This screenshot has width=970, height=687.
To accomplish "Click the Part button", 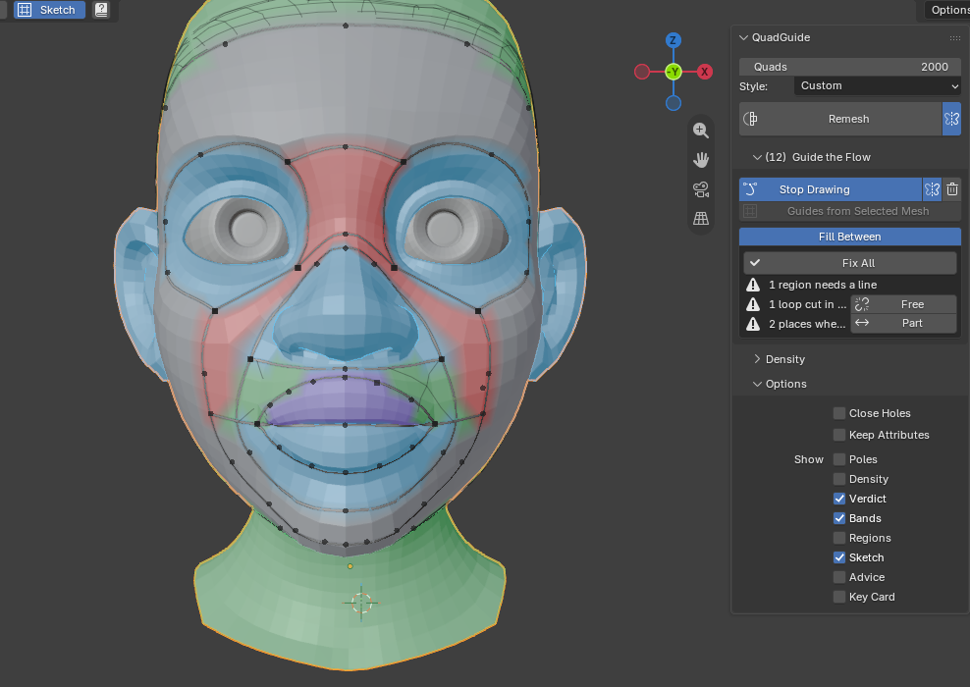I will 904,324.
